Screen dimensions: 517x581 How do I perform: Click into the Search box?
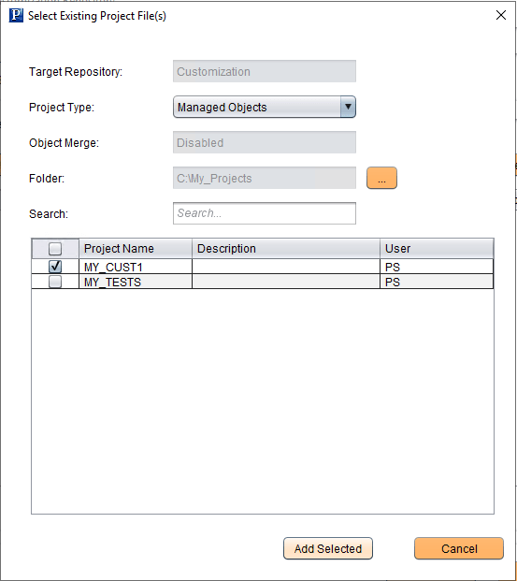265,213
